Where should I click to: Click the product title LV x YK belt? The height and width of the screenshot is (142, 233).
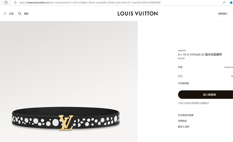coord(200,55)
